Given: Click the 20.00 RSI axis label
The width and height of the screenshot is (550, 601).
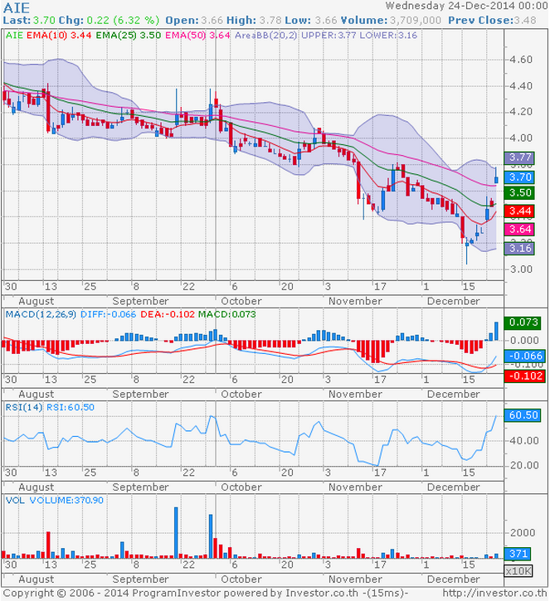Looking at the screenshot, I should (x=524, y=465).
